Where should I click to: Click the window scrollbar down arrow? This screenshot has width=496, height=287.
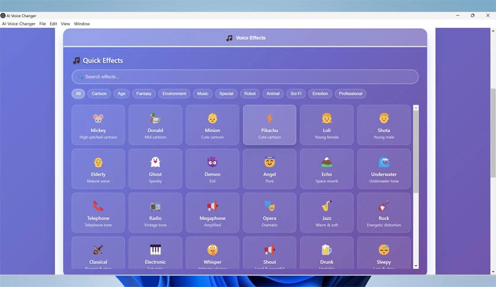click(493, 272)
